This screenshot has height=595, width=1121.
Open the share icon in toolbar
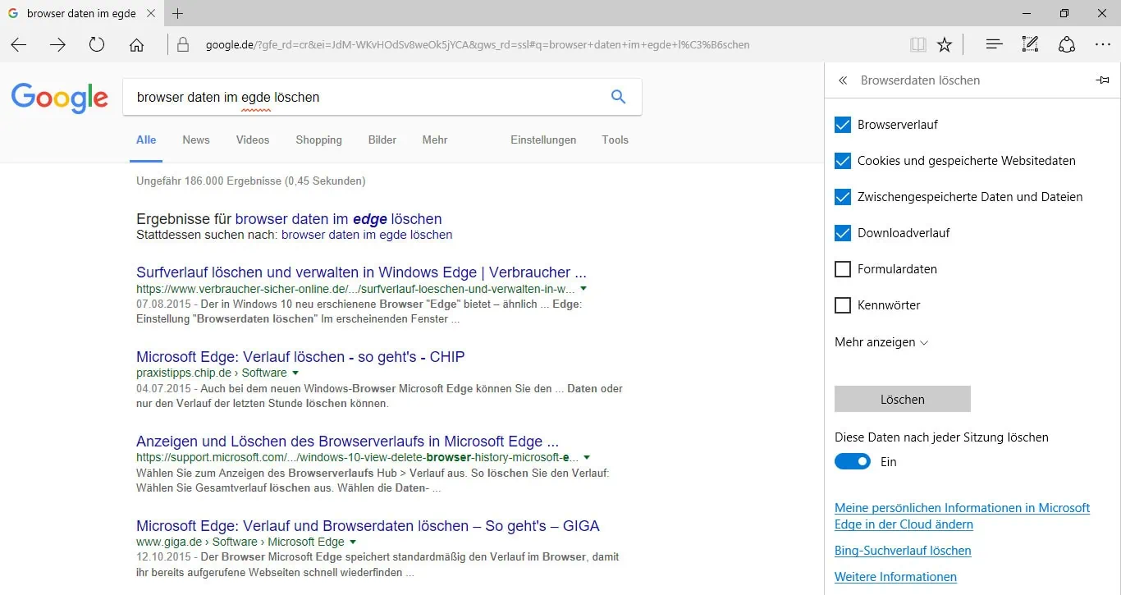pyautogui.click(x=1066, y=44)
